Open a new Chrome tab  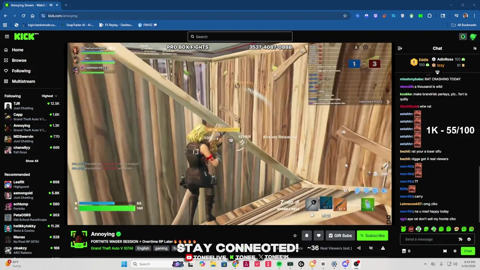tap(66, 5)
